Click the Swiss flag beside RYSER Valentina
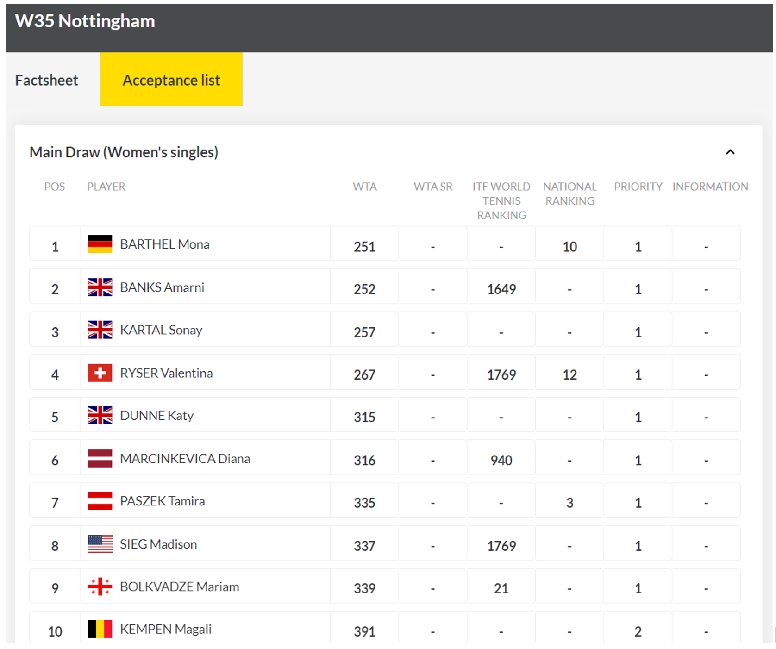 click(x=100, y=373)
